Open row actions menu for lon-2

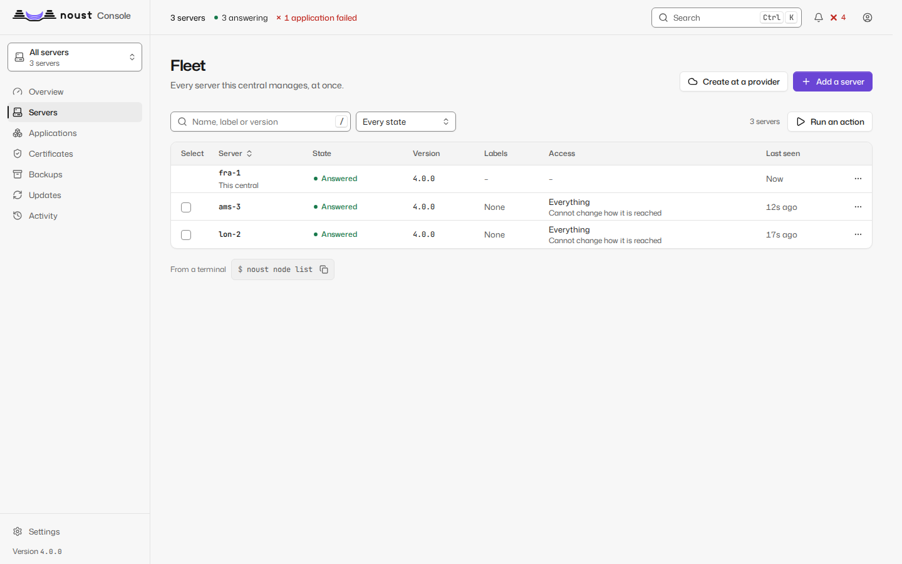858,234
